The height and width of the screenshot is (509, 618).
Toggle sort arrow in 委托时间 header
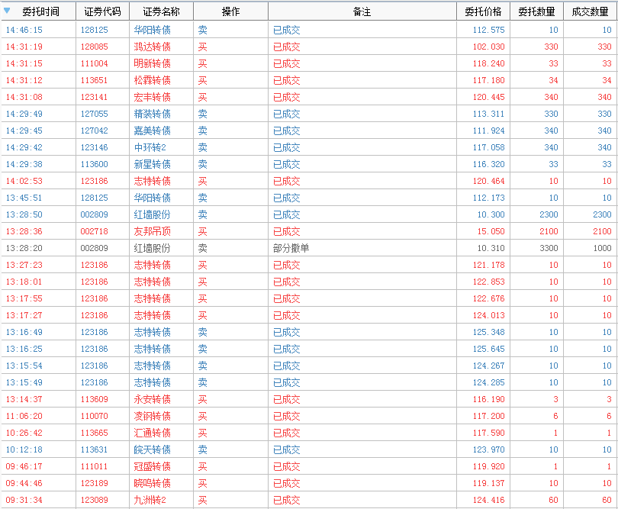click(x=7, y=11)
